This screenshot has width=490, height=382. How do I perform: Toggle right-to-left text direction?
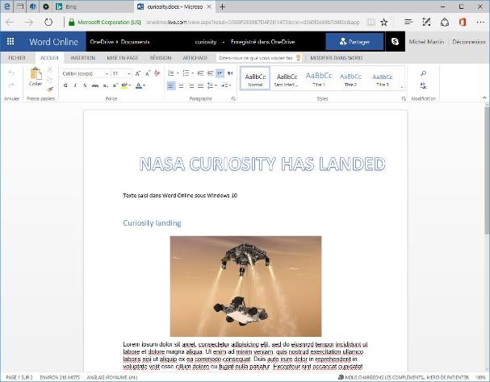pos(230,73)
